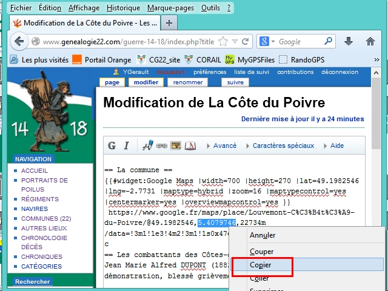
Task: Open the Portail Orange bookmark
Action: click(102, 59)
